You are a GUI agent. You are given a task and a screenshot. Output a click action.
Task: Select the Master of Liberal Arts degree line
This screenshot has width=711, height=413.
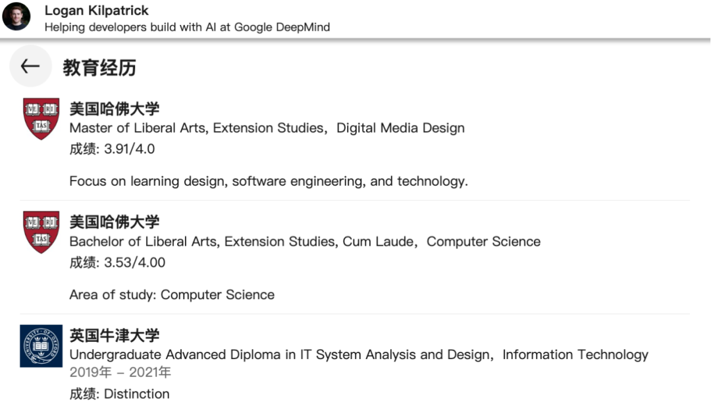click(267, 128)
